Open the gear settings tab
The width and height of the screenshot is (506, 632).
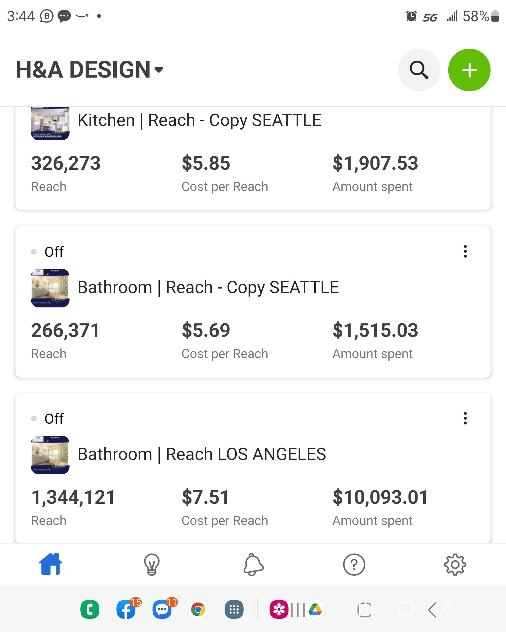(x=455, y=564)
